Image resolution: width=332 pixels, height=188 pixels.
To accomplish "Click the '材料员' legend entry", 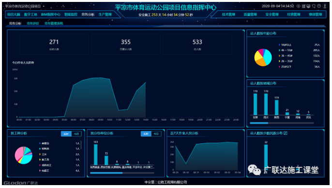I will click(x=45, y=149).
